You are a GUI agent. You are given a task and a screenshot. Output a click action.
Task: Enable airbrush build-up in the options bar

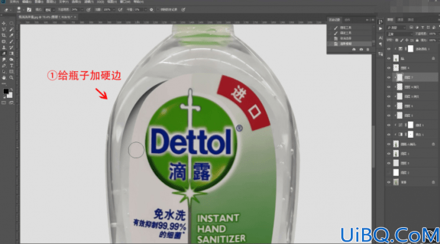pos(120,9)
